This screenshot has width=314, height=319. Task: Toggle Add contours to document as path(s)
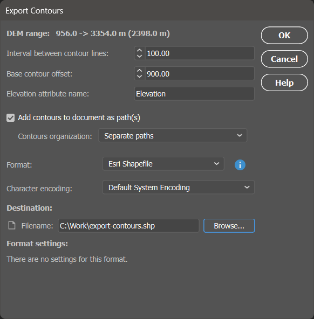click(x=10, y=117)
